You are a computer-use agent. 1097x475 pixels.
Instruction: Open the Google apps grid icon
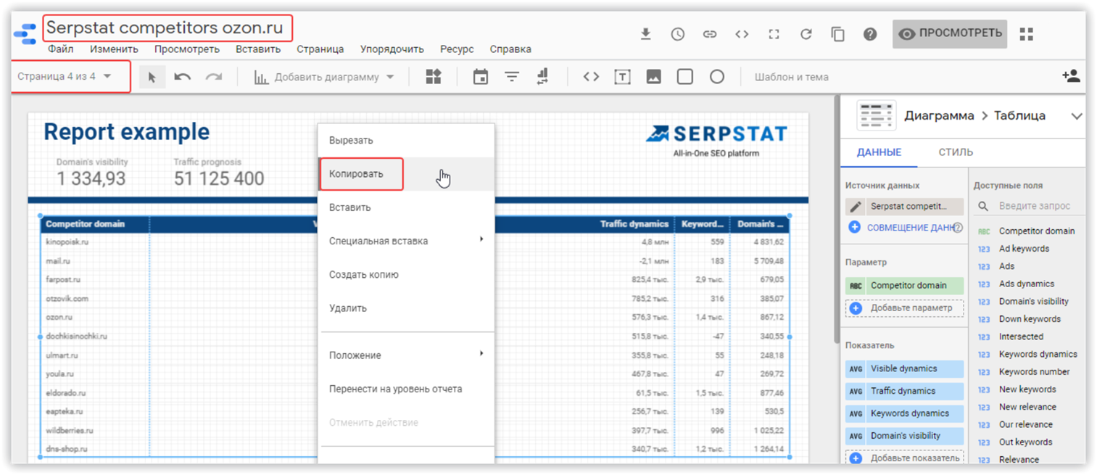[1026, 34]
